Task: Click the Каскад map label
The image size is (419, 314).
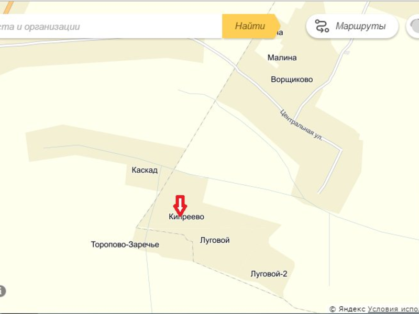Action: [x=145, y=170]
